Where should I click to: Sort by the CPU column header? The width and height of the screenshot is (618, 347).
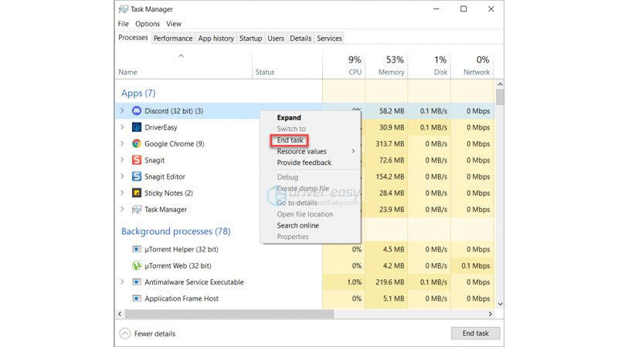(x=344, y=65)
